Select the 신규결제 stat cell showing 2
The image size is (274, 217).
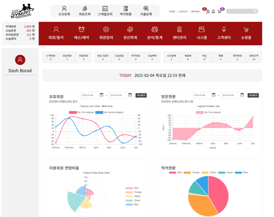(x=171, y=57)
